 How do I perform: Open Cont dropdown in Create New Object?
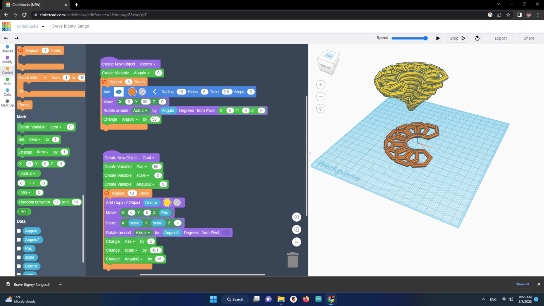(x=148, y=158)
